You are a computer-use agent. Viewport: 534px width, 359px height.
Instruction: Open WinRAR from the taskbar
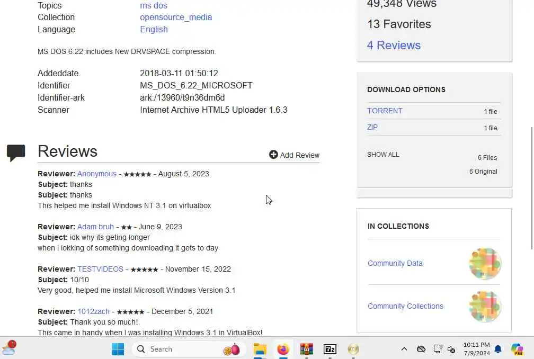(x=307, y=349)
